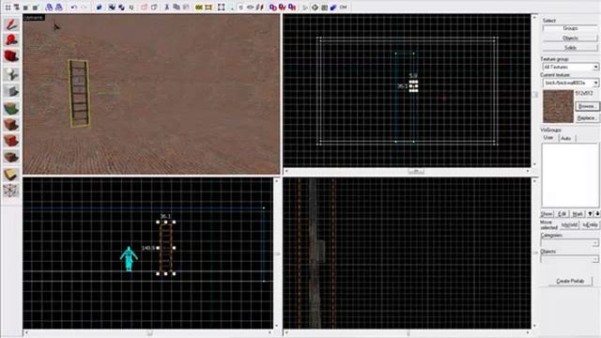Click the Copy icon

[x=177, y=7]
